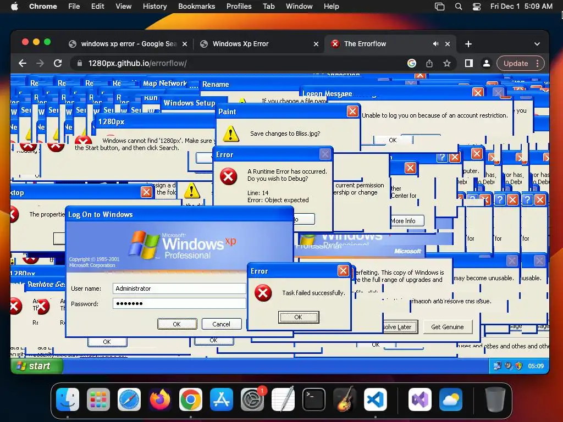Launch GarageBand from the dock
Screen dimensions: 563x422
click(x=345, y=399)
